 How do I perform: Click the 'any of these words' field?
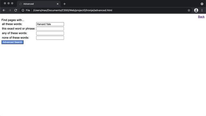coord(50,33)
